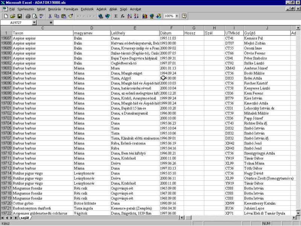Click the AutoSum sigma icon
The height and width of the screenshot is (226, 301).
pyautogui.click(x=116, y=16)
